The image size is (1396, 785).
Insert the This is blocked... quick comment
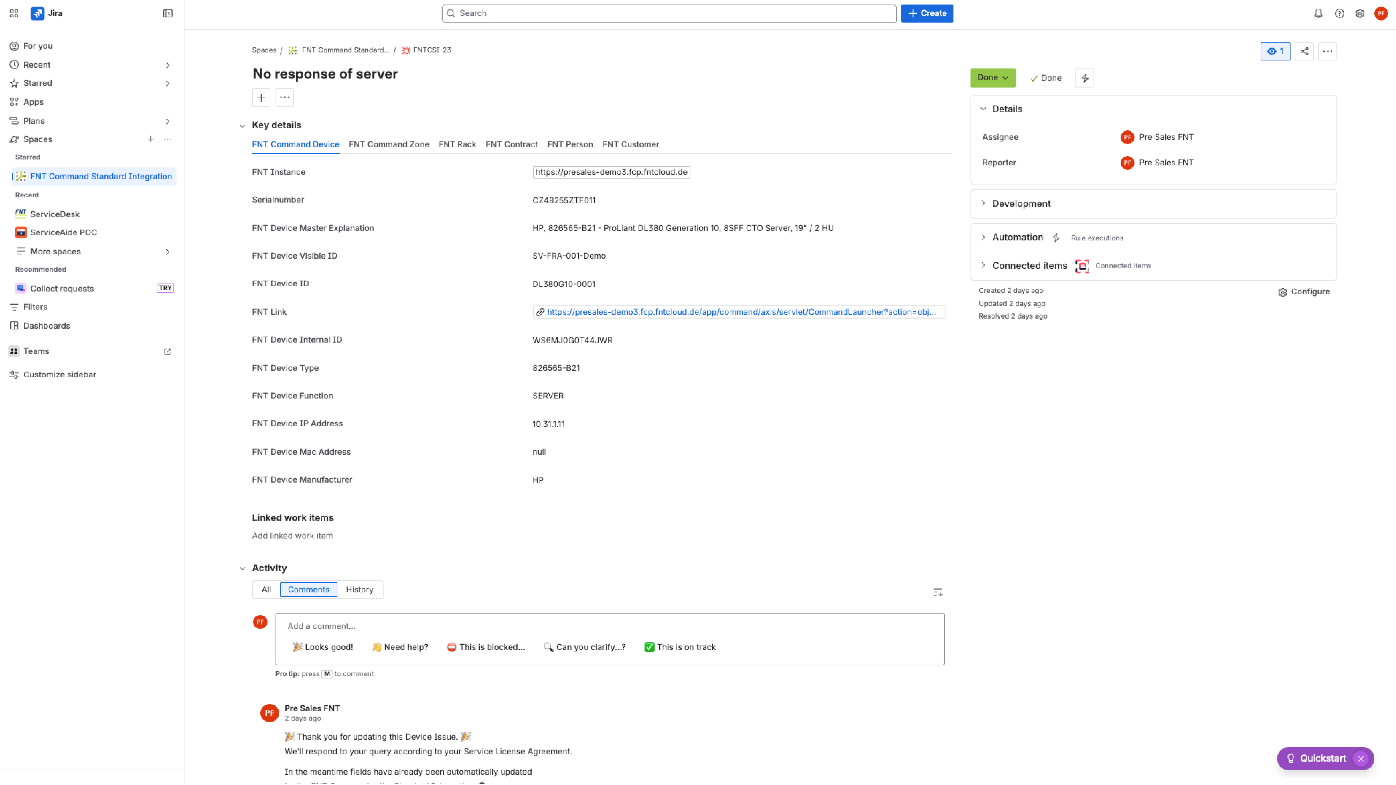(x=485, y=648)
